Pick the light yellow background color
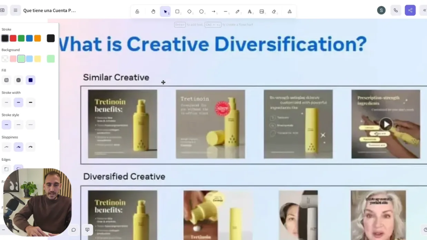The width and height of the screenshot is (427, 240). (38, 59)
